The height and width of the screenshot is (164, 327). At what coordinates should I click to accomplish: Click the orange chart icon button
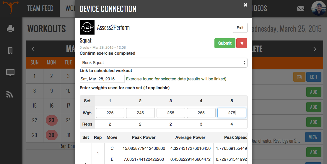point(299,77)
